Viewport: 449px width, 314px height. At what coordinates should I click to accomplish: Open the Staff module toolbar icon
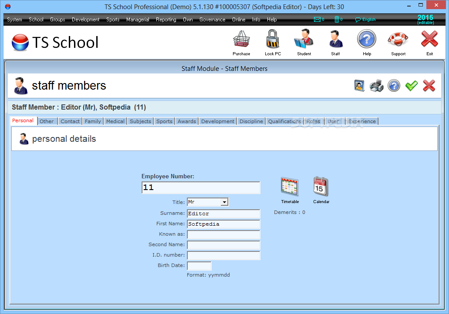click(336, 39)
